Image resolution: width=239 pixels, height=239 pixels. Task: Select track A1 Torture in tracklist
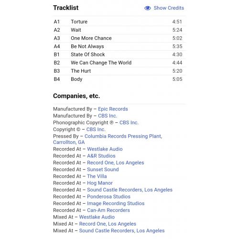pos(119,22)
